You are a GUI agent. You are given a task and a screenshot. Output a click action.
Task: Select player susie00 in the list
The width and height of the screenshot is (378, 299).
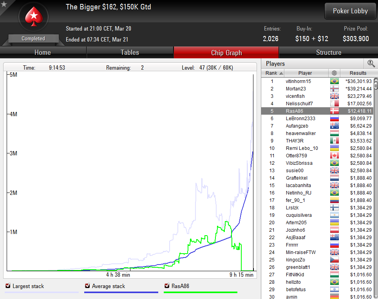[x=295, y=171]
